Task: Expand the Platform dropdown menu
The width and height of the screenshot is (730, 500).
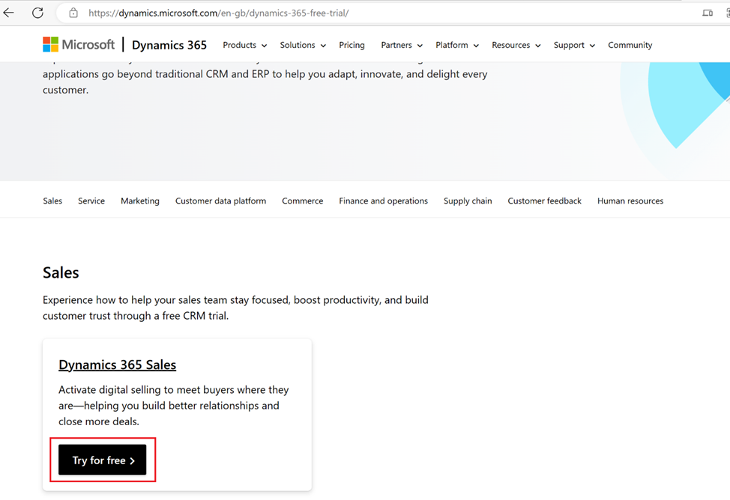Action: point(457,45)
